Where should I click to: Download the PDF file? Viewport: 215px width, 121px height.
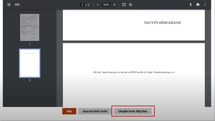(190, 5)
